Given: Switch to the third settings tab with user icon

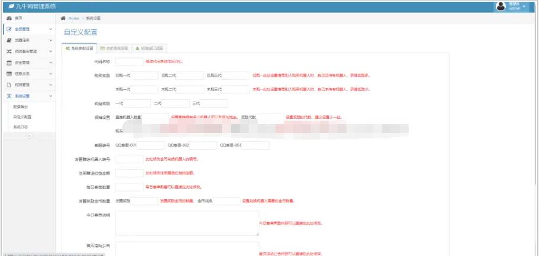Looking at the screenshot, I should click(149, 48).
